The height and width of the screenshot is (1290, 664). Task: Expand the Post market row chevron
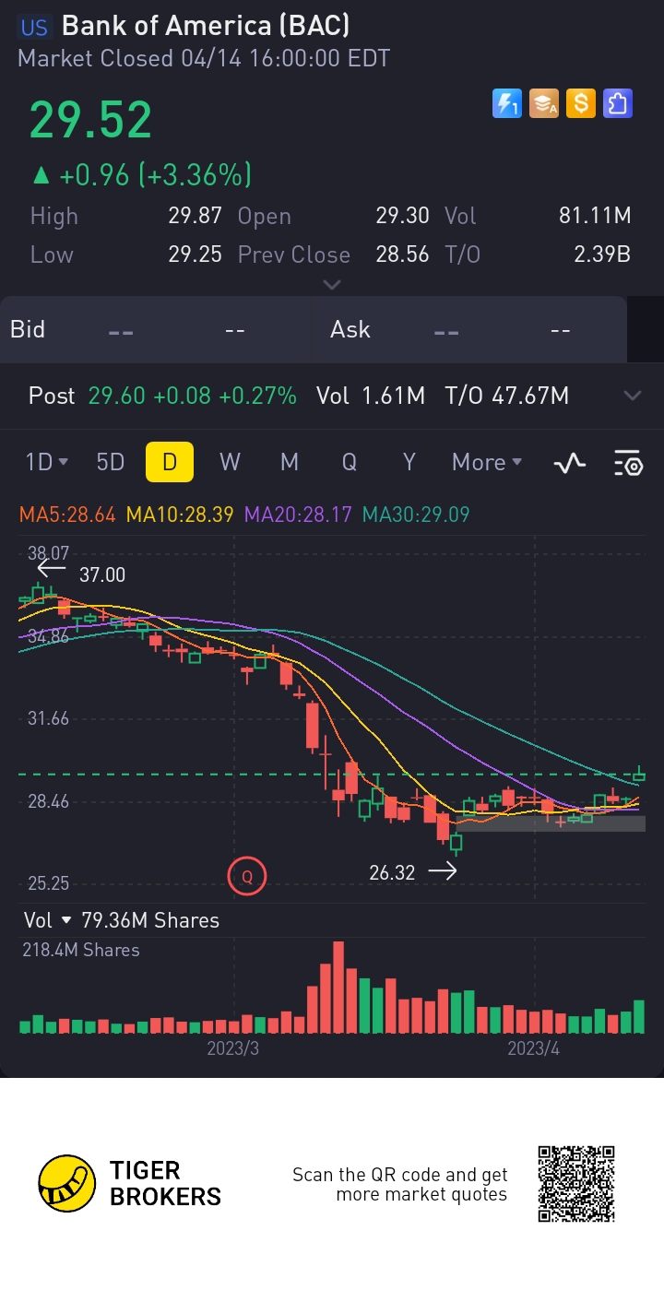[633, 396]
